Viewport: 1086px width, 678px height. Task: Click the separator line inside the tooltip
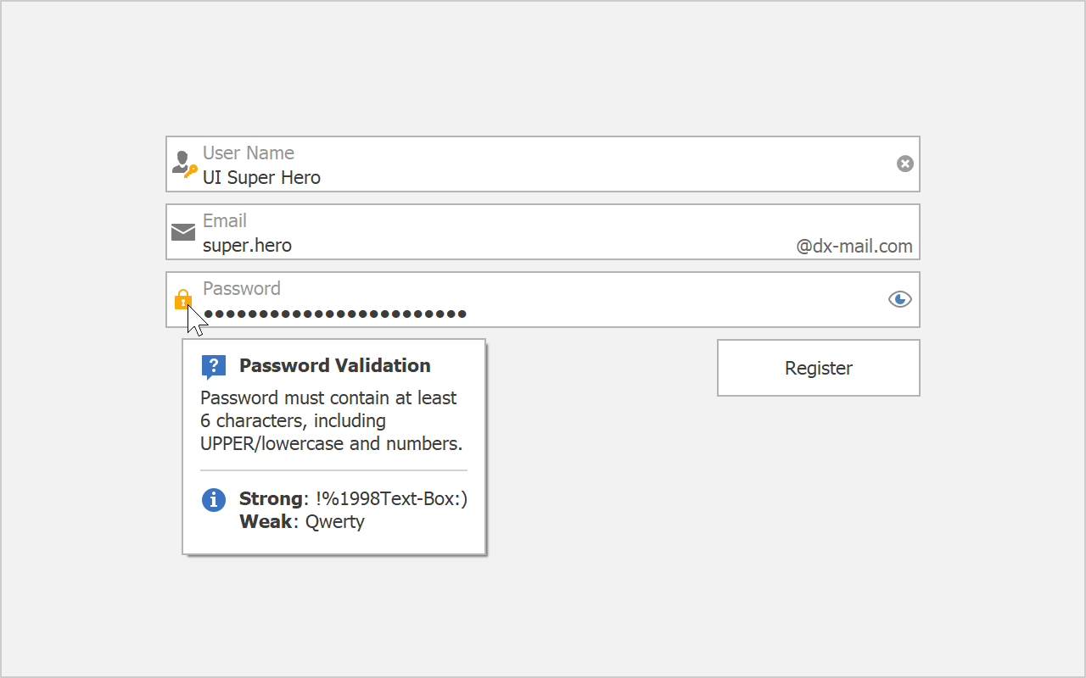[333, 470]
